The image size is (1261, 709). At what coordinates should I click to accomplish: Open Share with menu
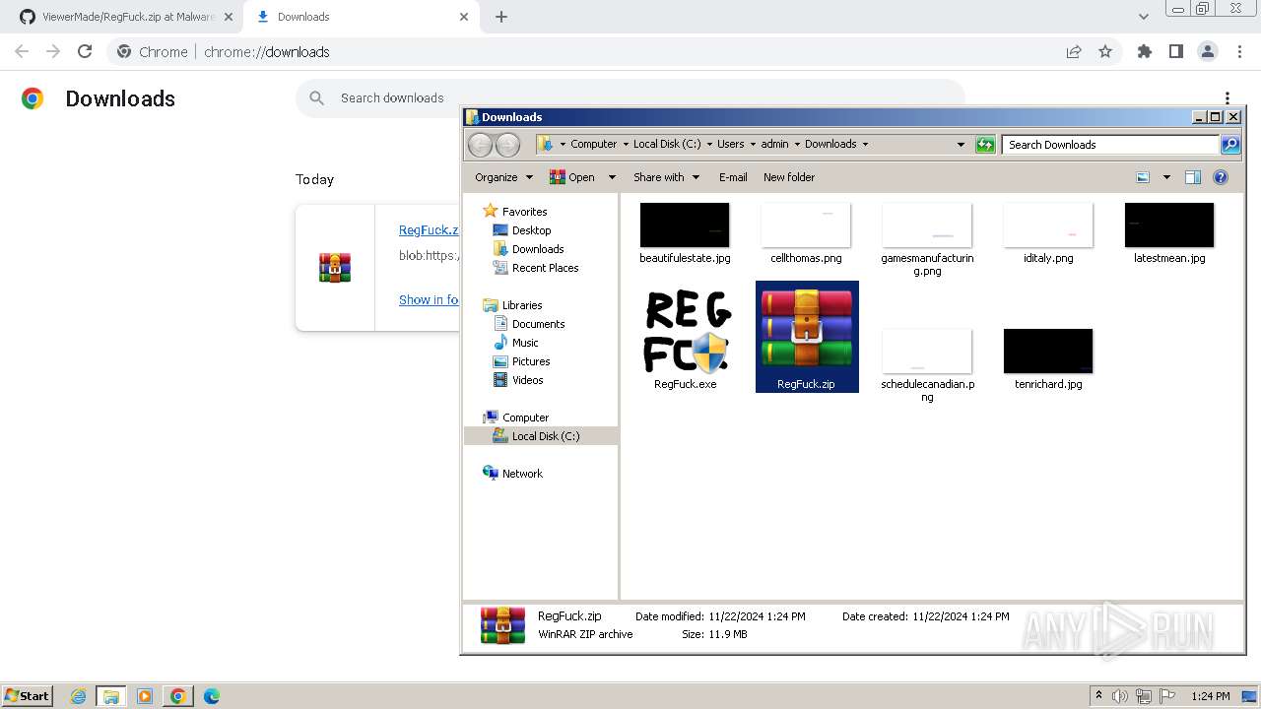pyautogui.click(x=666, y=177)
